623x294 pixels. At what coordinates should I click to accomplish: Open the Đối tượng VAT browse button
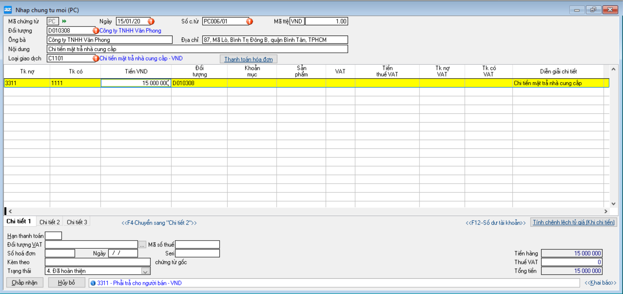tap(142, 245)
